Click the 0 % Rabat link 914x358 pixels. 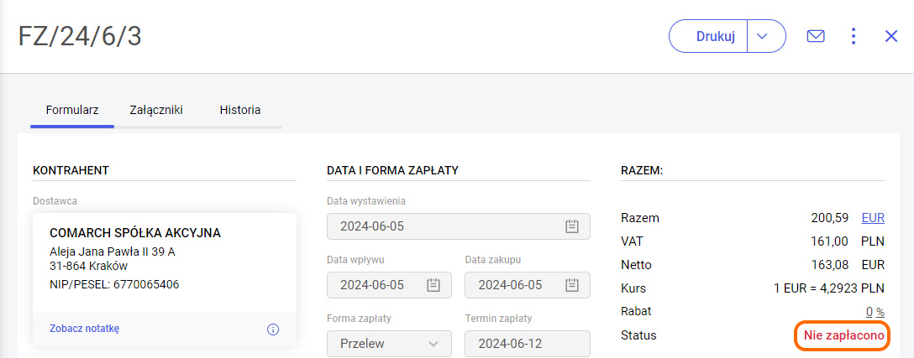tap(875, 311)
